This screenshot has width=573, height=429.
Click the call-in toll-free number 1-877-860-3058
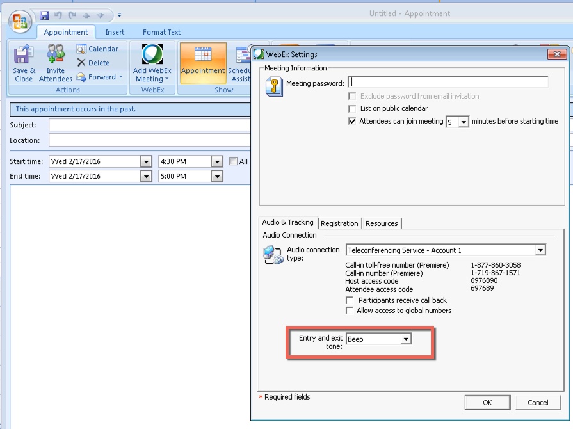(496, 265)
